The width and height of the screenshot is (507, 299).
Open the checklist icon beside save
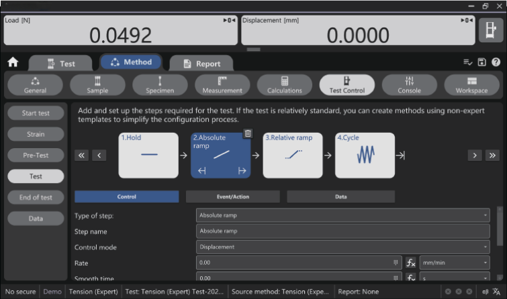tap(467, 62)
